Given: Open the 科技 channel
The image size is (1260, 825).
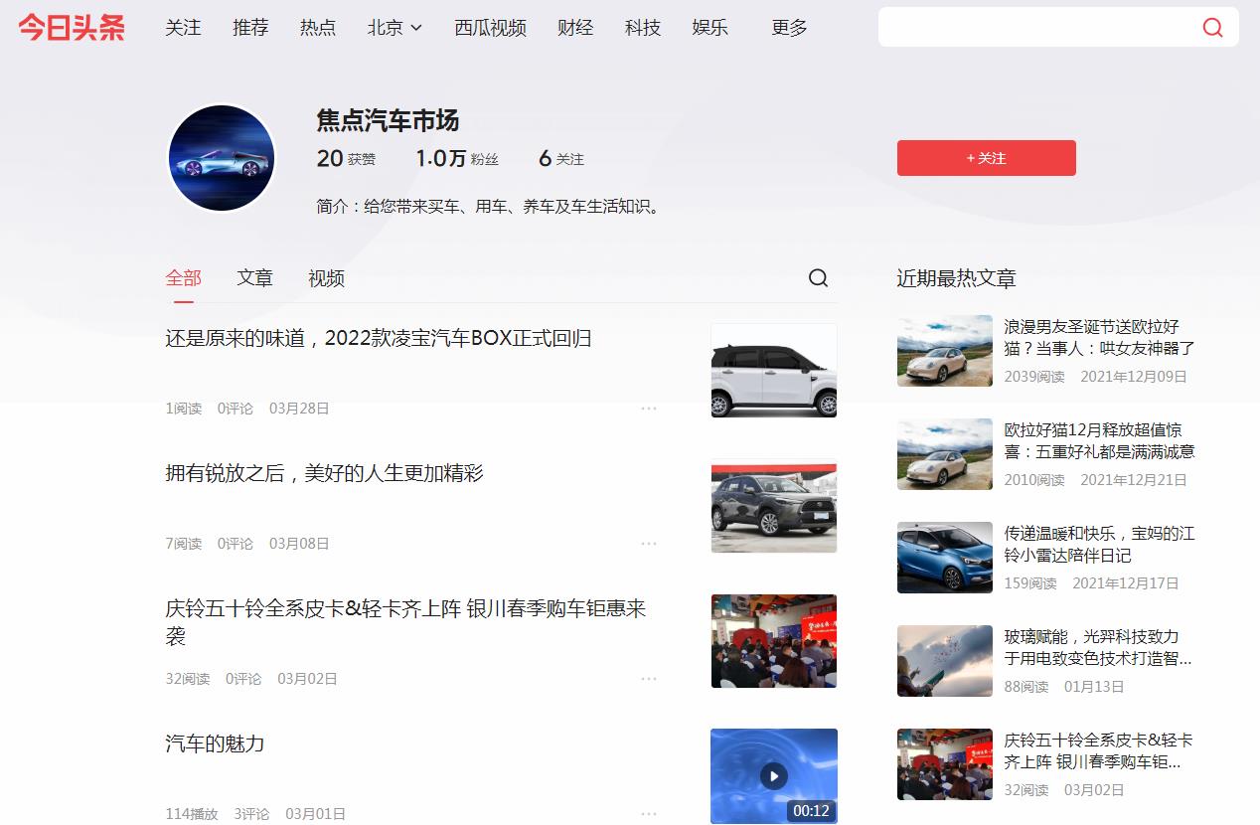Looking at the screenshot, I should click(x=643, y=28).
